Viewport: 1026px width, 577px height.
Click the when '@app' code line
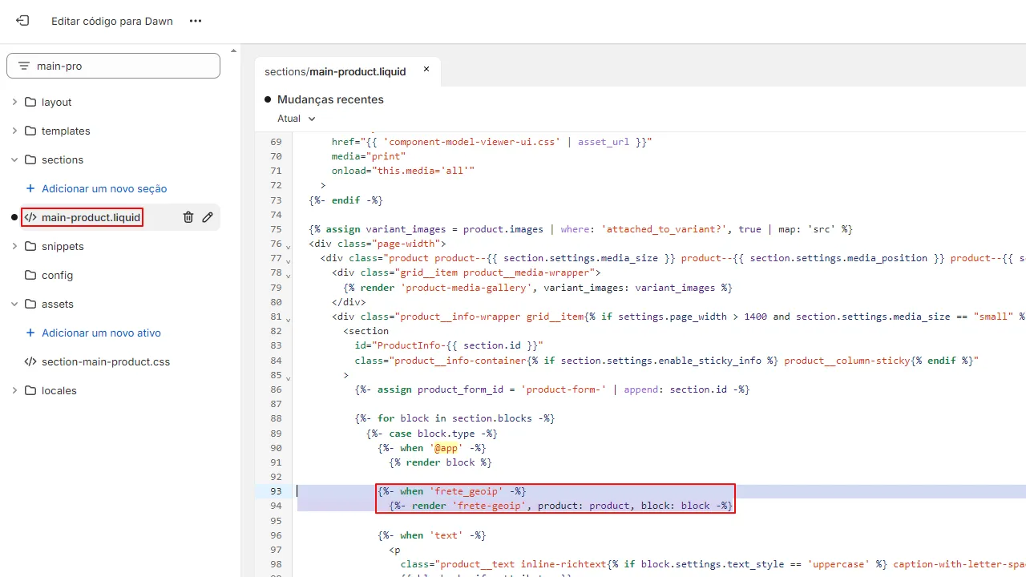coord(432,447)
